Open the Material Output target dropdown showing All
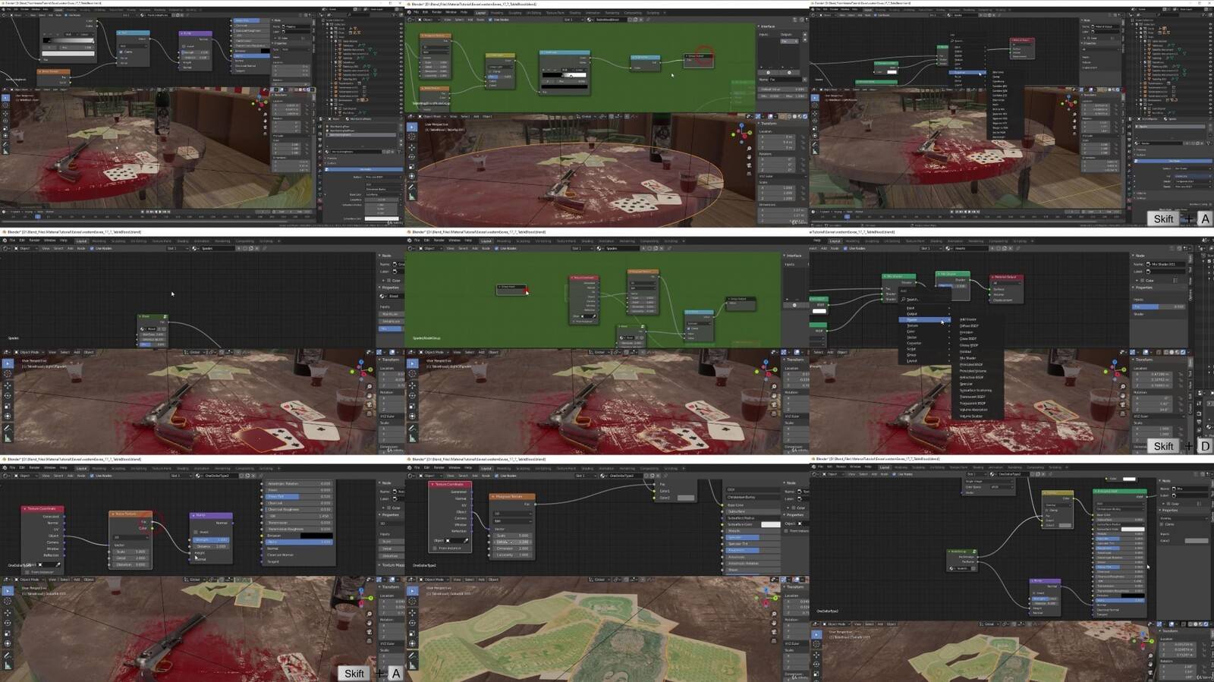Screen dimensions: 1214x682 (x=1007, y=283)
